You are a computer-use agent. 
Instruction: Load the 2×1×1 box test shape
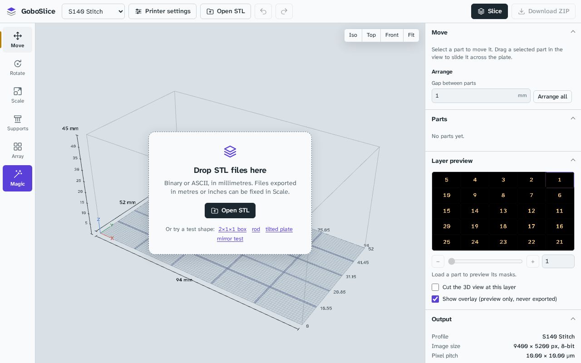pos(232,229)
